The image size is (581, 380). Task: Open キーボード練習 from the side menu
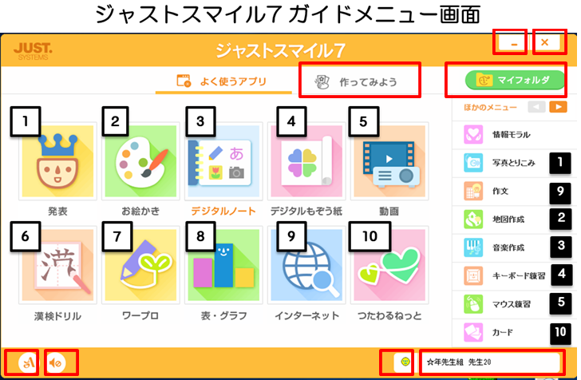tap(514, 275)
